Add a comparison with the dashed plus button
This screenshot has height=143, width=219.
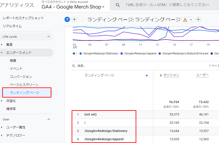tap(74, 20)
